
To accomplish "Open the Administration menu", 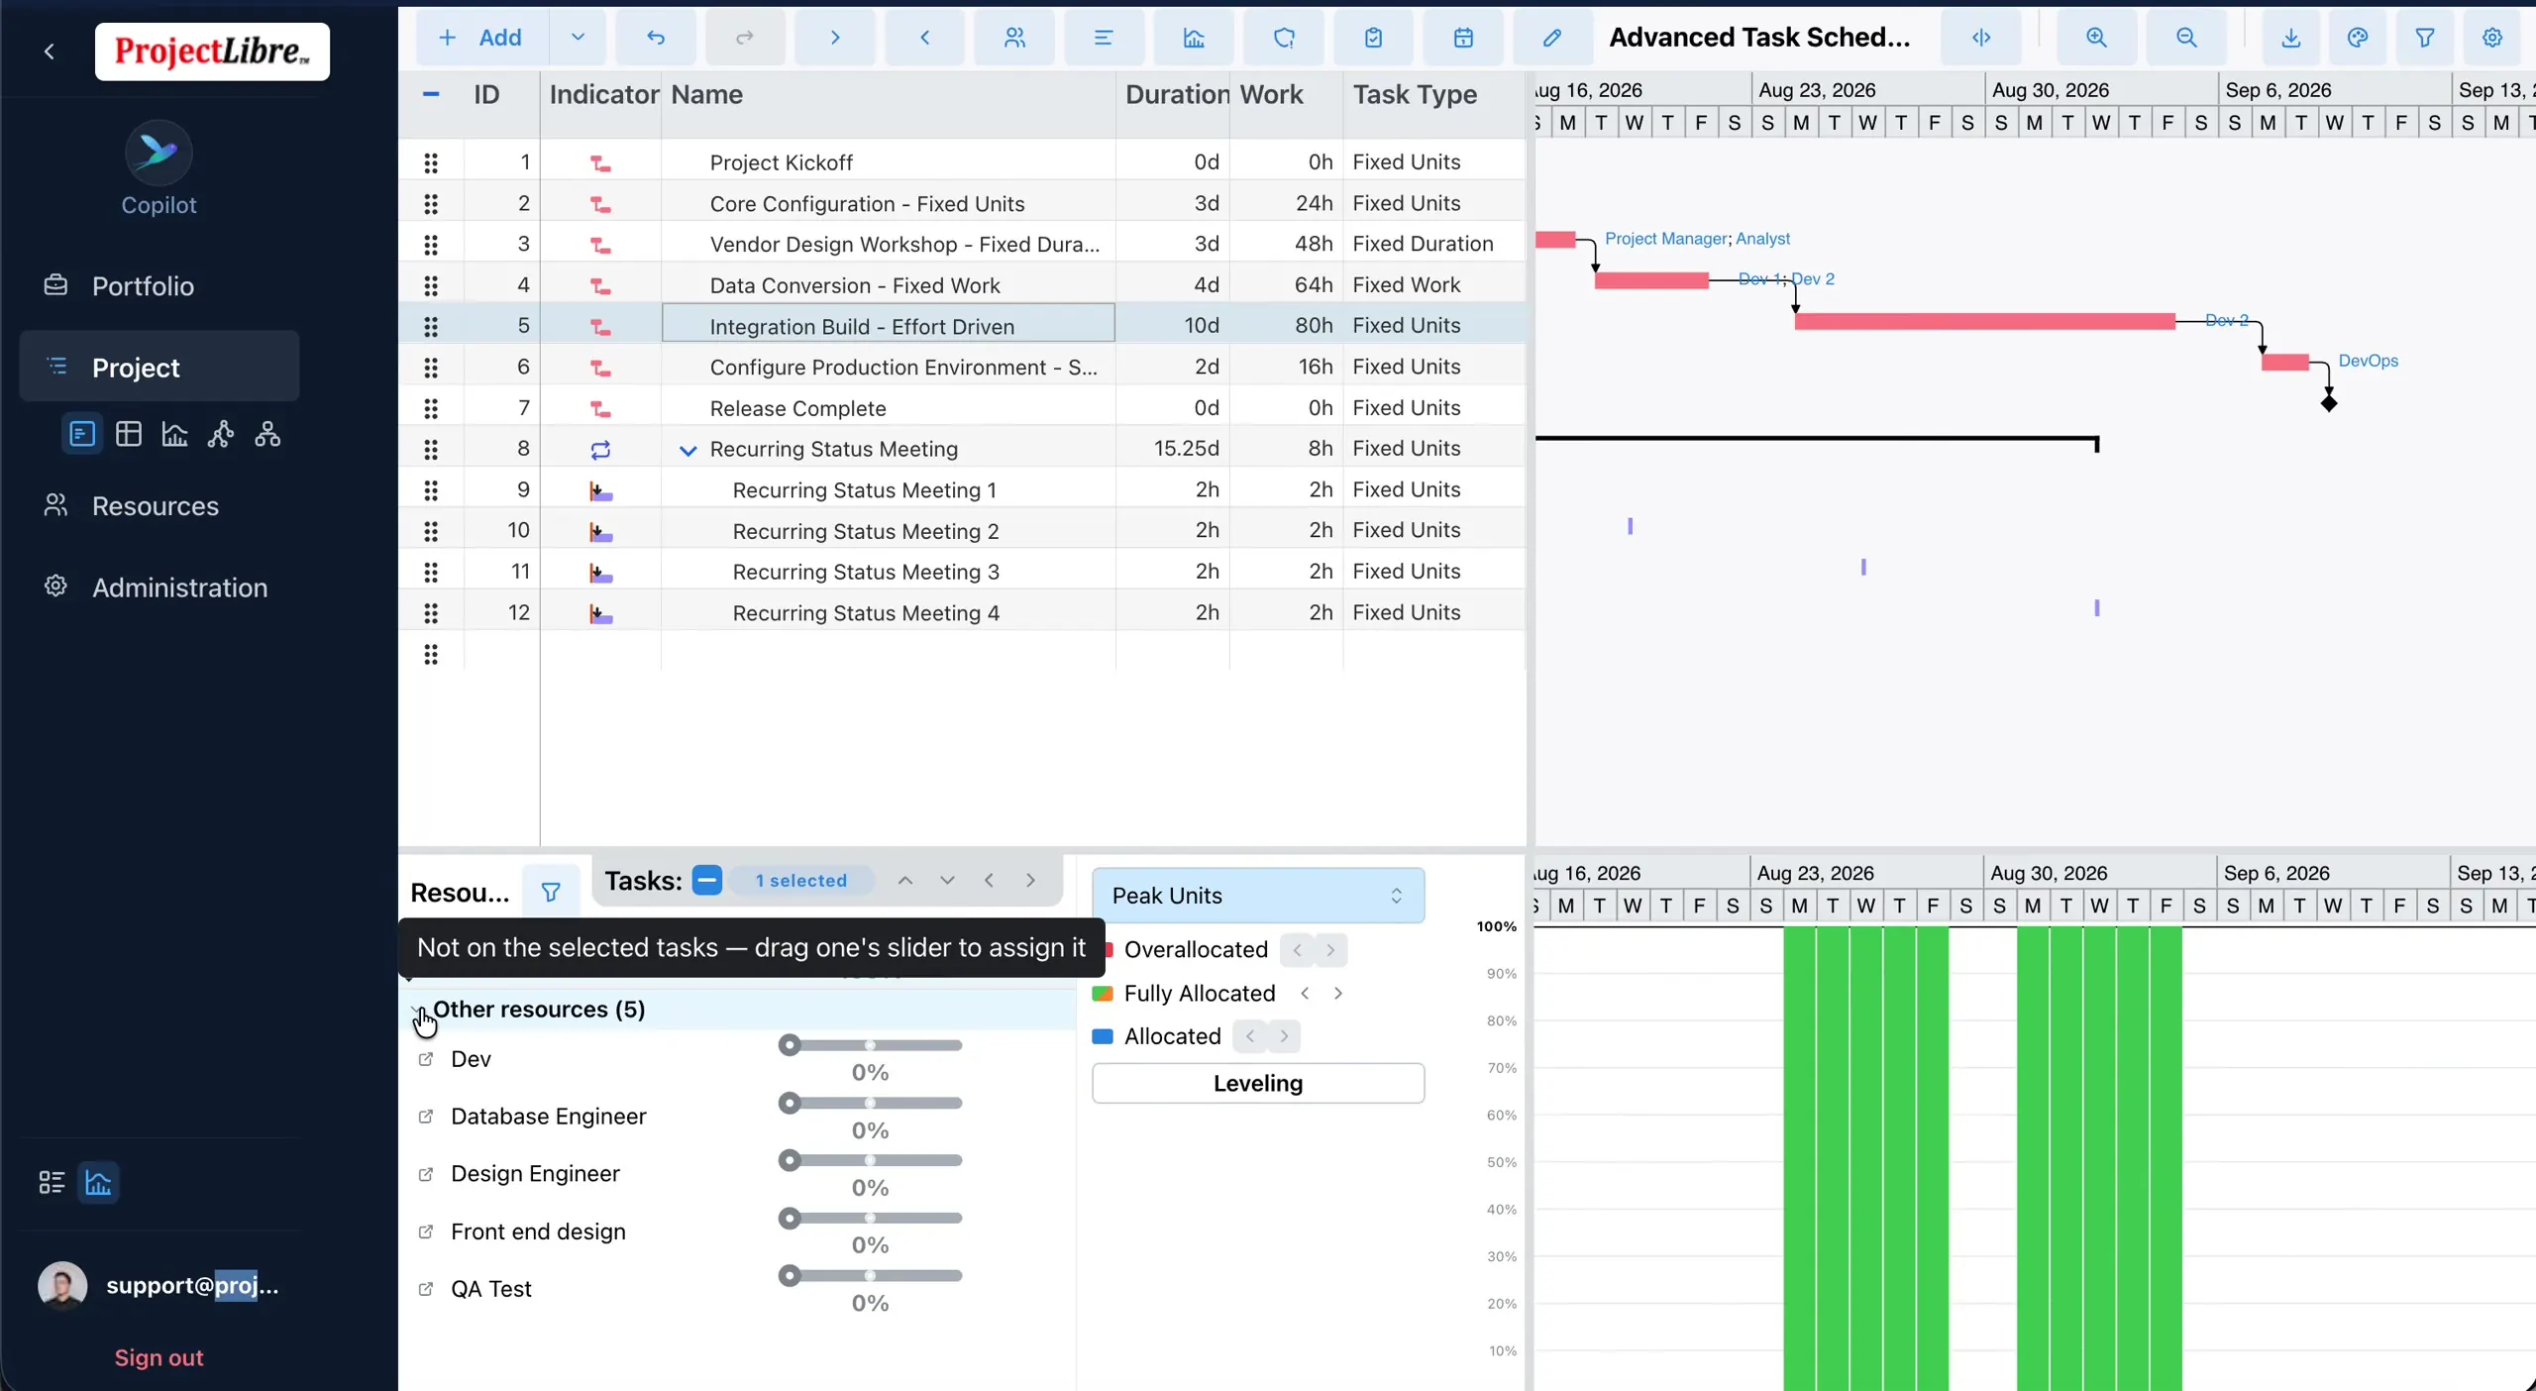I will pyautogui.click(x=158, y=587).
